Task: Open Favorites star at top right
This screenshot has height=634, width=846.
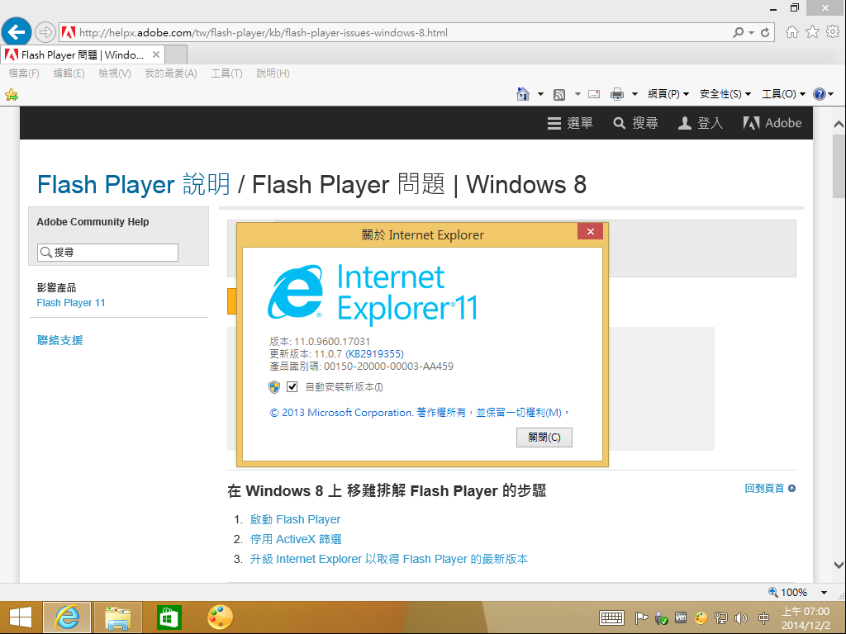Action: (x=813, y=32)
